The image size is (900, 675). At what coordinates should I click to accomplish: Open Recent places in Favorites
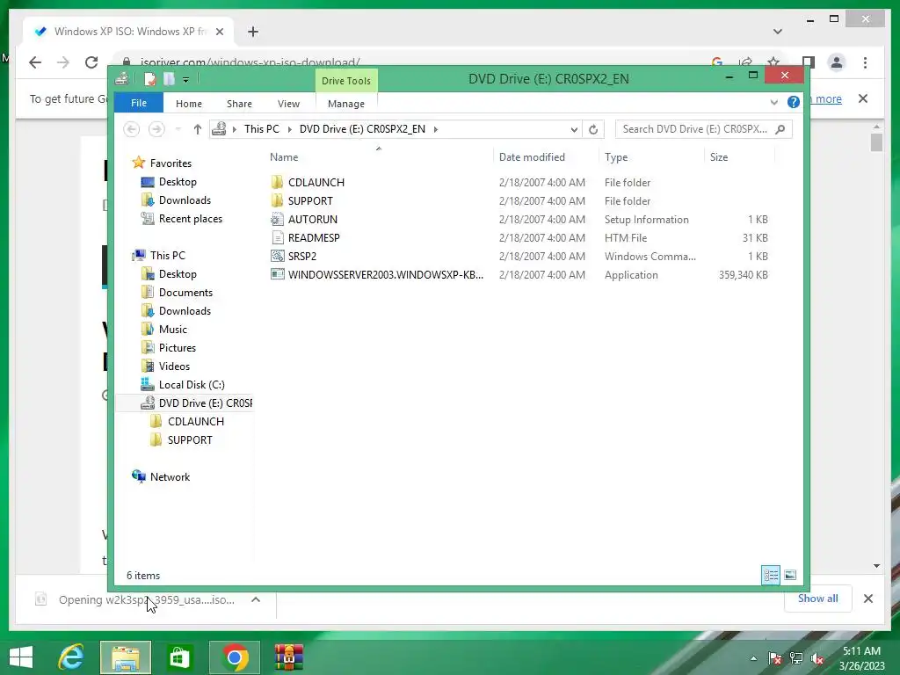point(181,219)
